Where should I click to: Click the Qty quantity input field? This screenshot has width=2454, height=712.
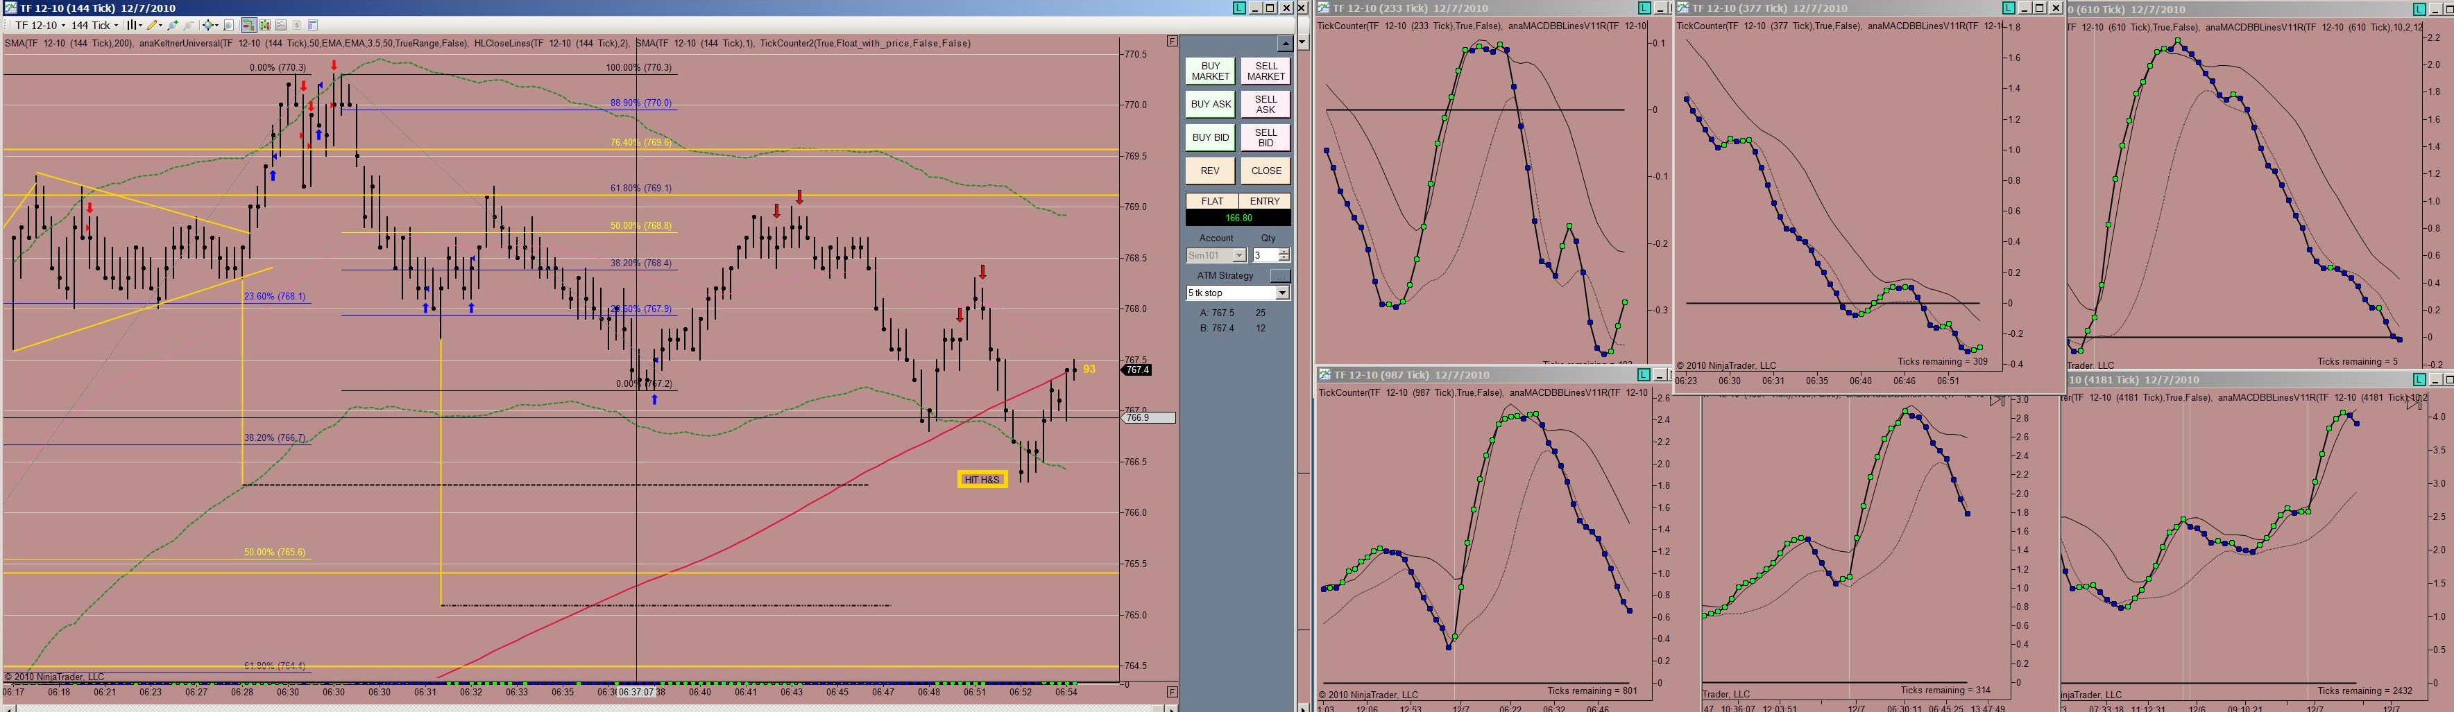point(1265,255)
